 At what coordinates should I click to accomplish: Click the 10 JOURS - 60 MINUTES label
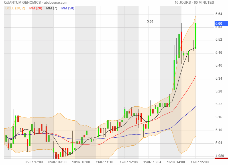point(194,3)
